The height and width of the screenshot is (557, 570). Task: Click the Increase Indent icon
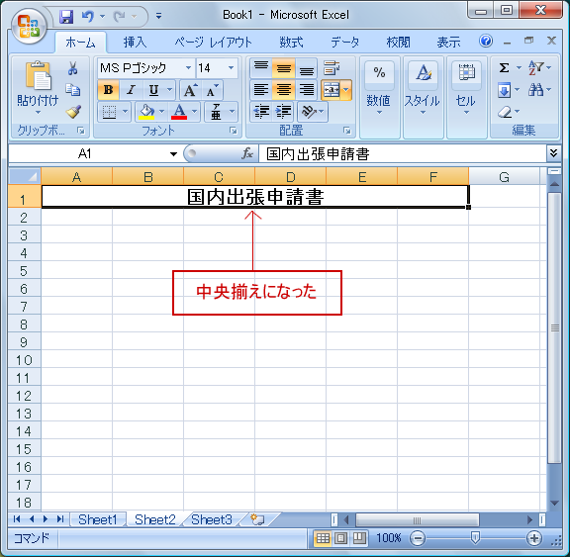tap(284, 112)
